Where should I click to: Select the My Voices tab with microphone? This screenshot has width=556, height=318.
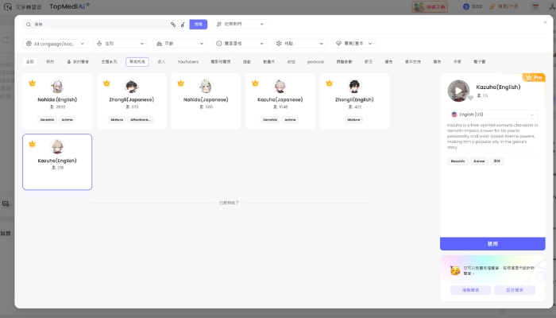[x=78, y=62]
